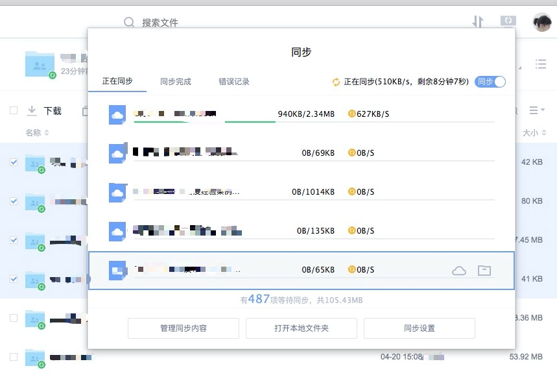The image size is (557, 377).
Task: Click the refresh icon beside 正在同步 status text
Action: click(x=336, y=82)
